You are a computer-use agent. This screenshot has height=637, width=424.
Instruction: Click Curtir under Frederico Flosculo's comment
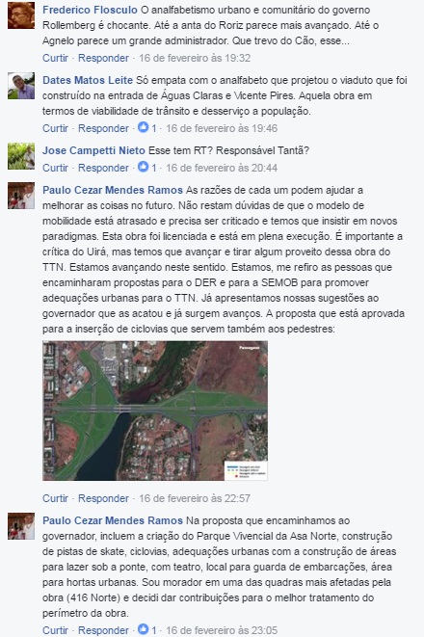tap(55, 58)
